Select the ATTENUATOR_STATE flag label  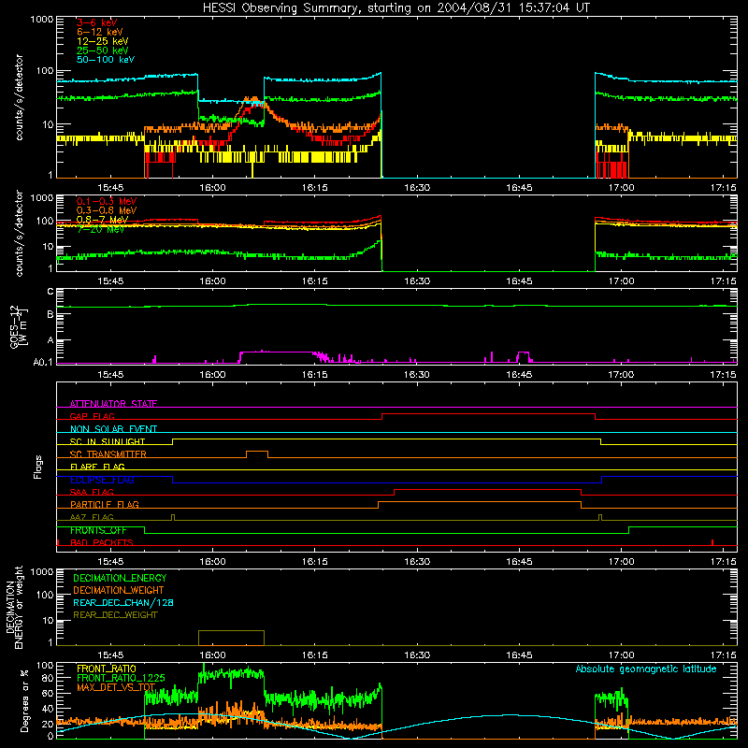pyautogui.click(x=113, y=404)
